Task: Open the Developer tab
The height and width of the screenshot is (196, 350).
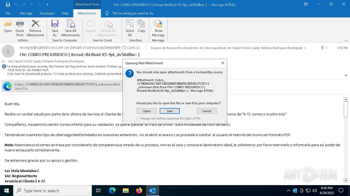Action: (47, 13)
